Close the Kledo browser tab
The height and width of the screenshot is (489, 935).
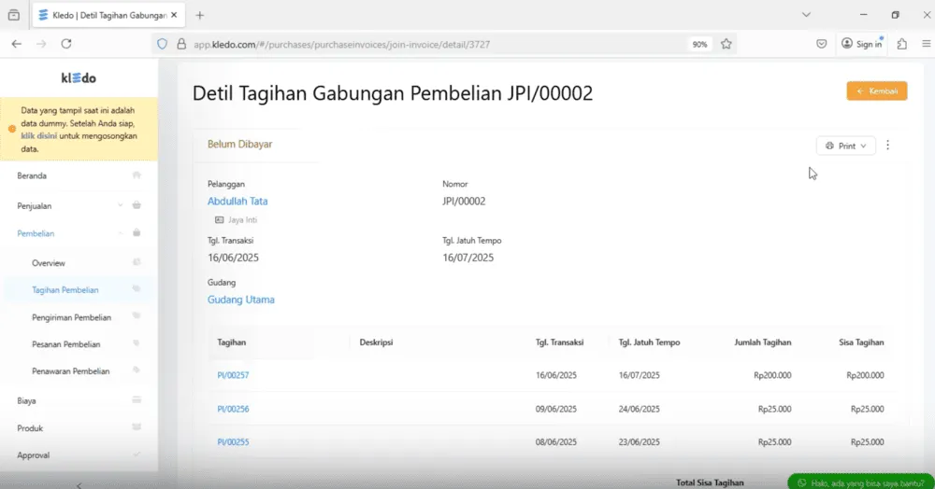174,15
